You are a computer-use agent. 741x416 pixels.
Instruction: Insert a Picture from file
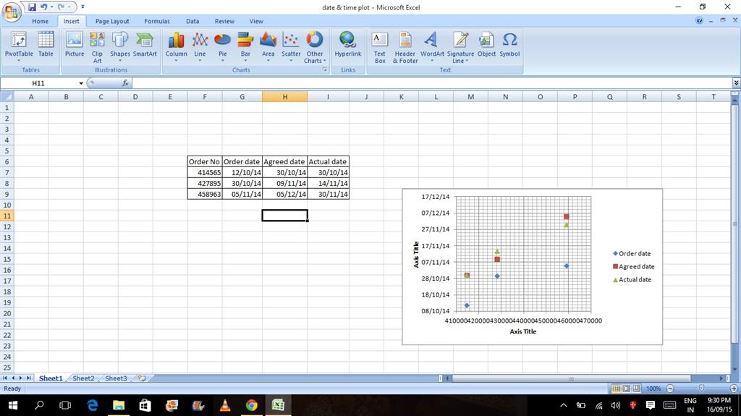75,45
